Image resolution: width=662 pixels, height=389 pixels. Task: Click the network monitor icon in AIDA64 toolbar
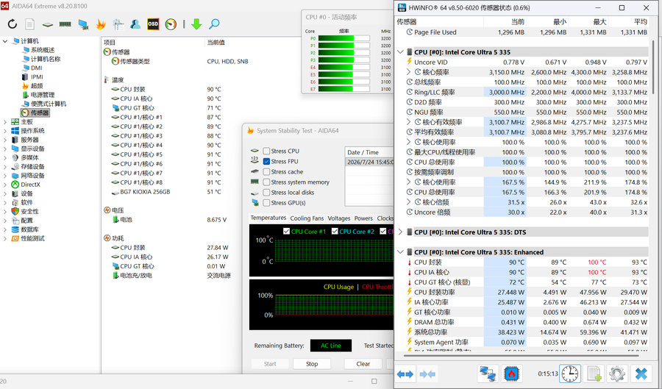pyautogui.click(x=83, y=24)
